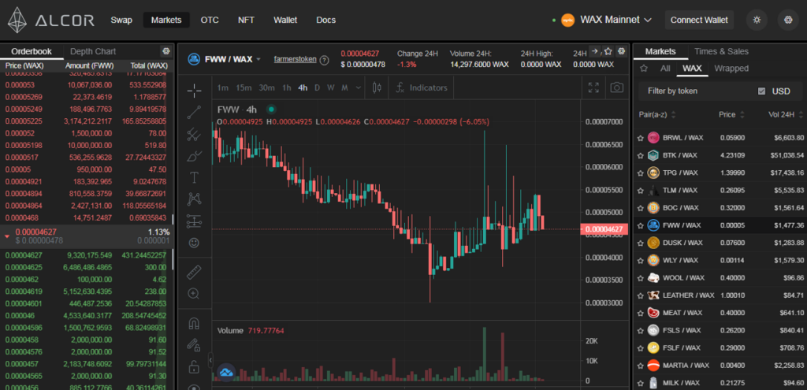The image size is (807, 390).
Task: Show favorite markets star filter
Action: 643,69
